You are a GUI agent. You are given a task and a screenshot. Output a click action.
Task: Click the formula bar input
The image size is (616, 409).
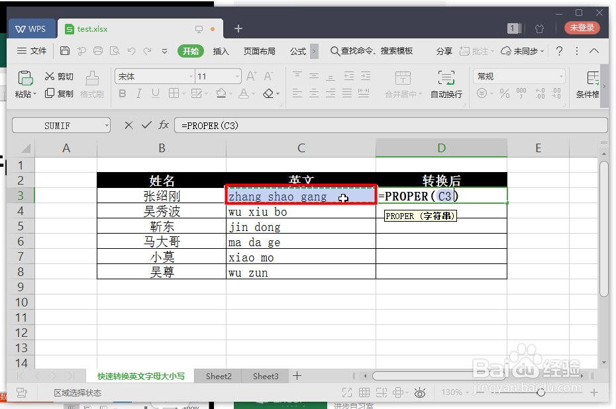click(391, 126)
